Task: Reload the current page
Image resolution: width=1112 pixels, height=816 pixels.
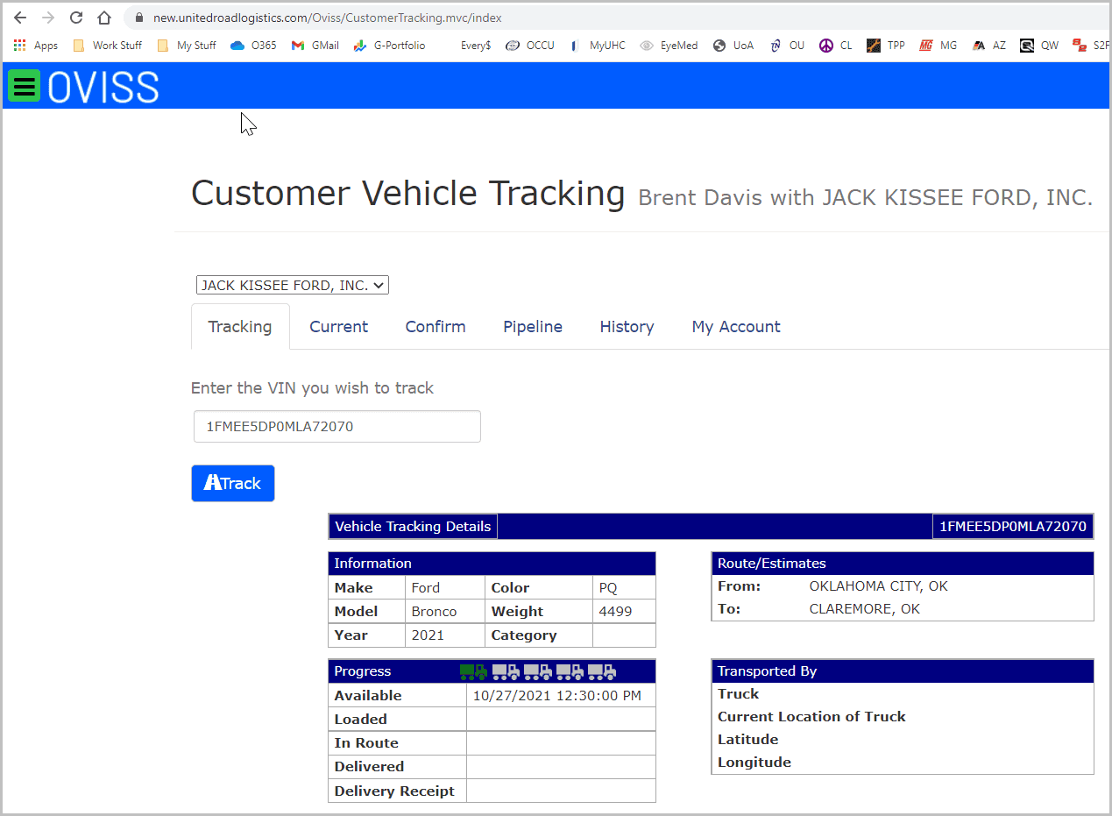Action: (x=76, y=18)
